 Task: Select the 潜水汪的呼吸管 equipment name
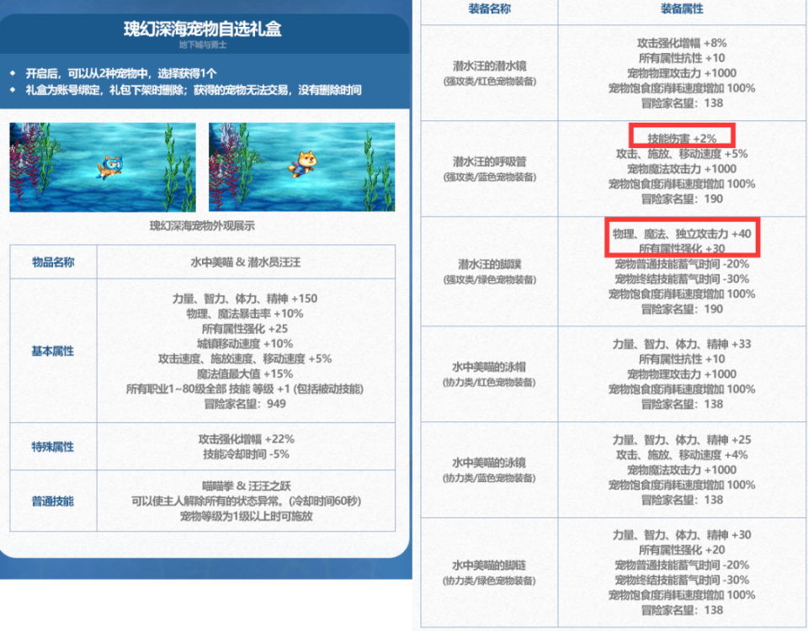pos(489,162)
